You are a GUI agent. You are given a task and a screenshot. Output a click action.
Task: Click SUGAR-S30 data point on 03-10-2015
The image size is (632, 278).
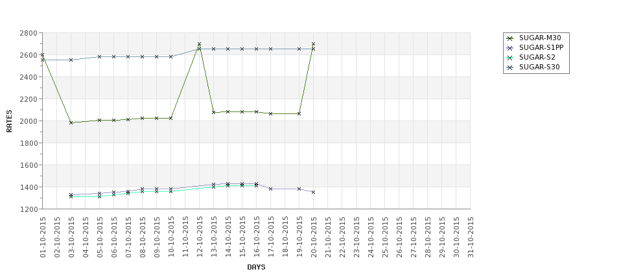(x=71, y=60)
